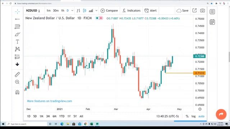Select the ruler measure tool
230x129 pixels.
(17, 75)
